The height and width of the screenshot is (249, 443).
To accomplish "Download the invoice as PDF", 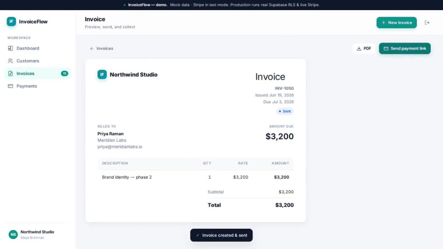I will point(364,49).
